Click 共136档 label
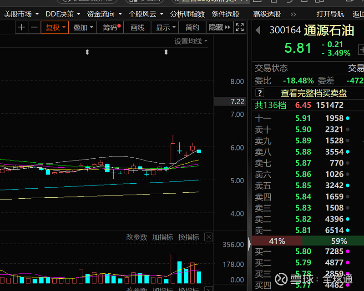 (x=270, y=105)
